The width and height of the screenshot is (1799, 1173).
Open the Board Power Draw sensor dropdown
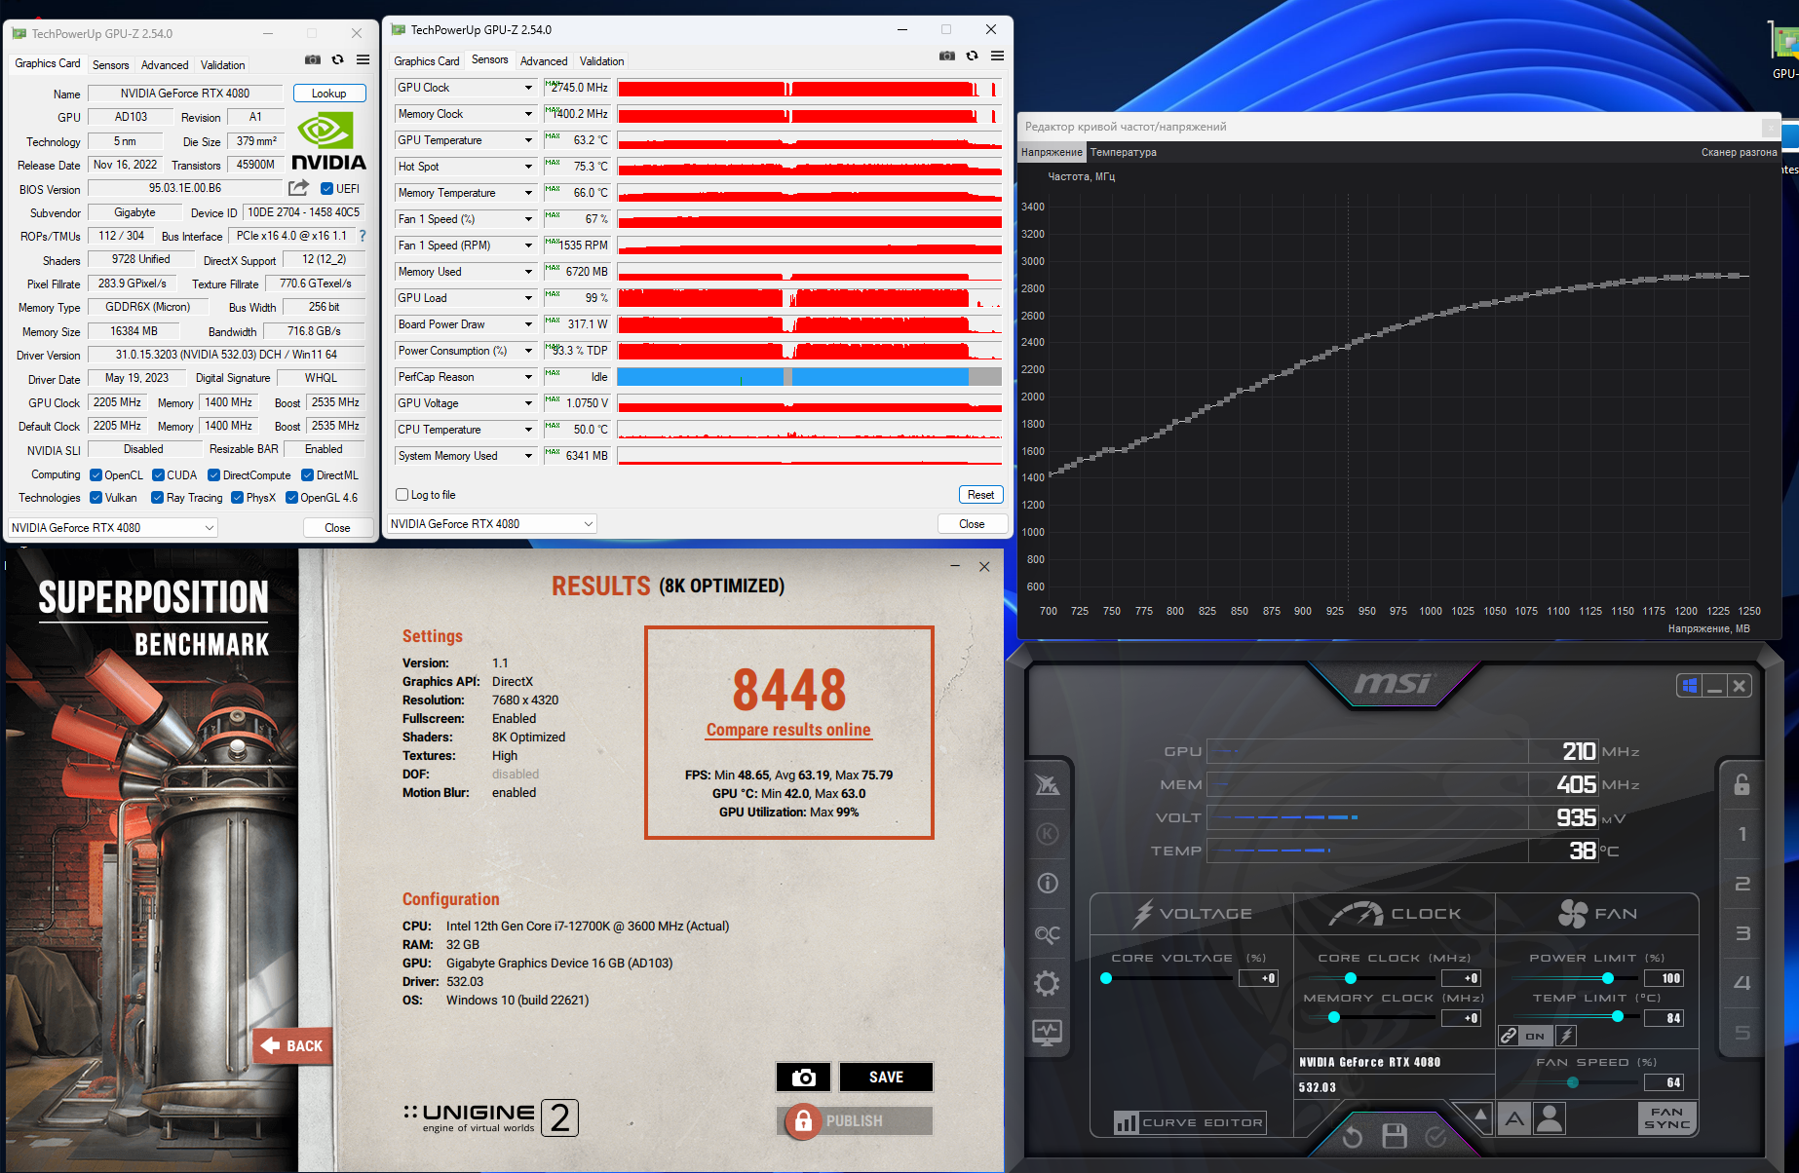click(x=528, y=324)
